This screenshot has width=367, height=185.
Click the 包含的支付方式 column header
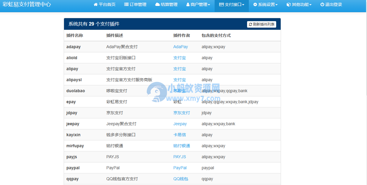pyautogui.click(x=216, y=35)
